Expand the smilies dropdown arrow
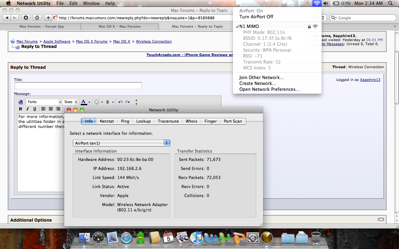The image size is (399, 249). click(x=102, y=102)
